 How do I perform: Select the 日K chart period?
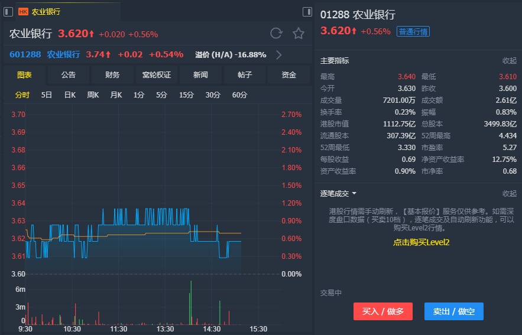click(x=70, y=95)
